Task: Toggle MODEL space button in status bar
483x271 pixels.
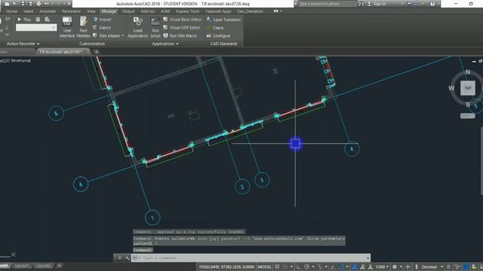Action: tap(265, 266)
